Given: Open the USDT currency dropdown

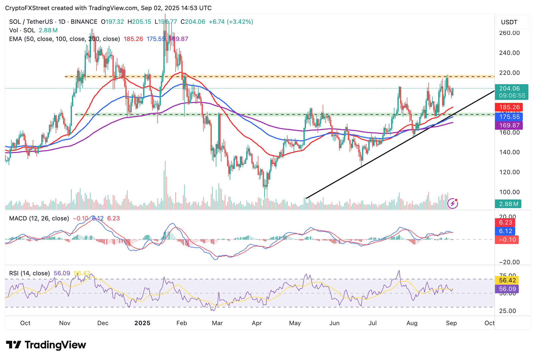Looking at the screenshot, I should [512, 22].
